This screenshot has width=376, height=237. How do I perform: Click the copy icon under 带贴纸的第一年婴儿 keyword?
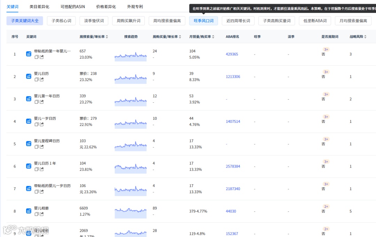tap(37, 57)
